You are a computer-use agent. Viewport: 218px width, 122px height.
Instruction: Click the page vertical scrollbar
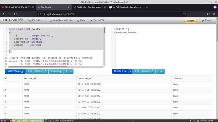(x=217, y=30)
